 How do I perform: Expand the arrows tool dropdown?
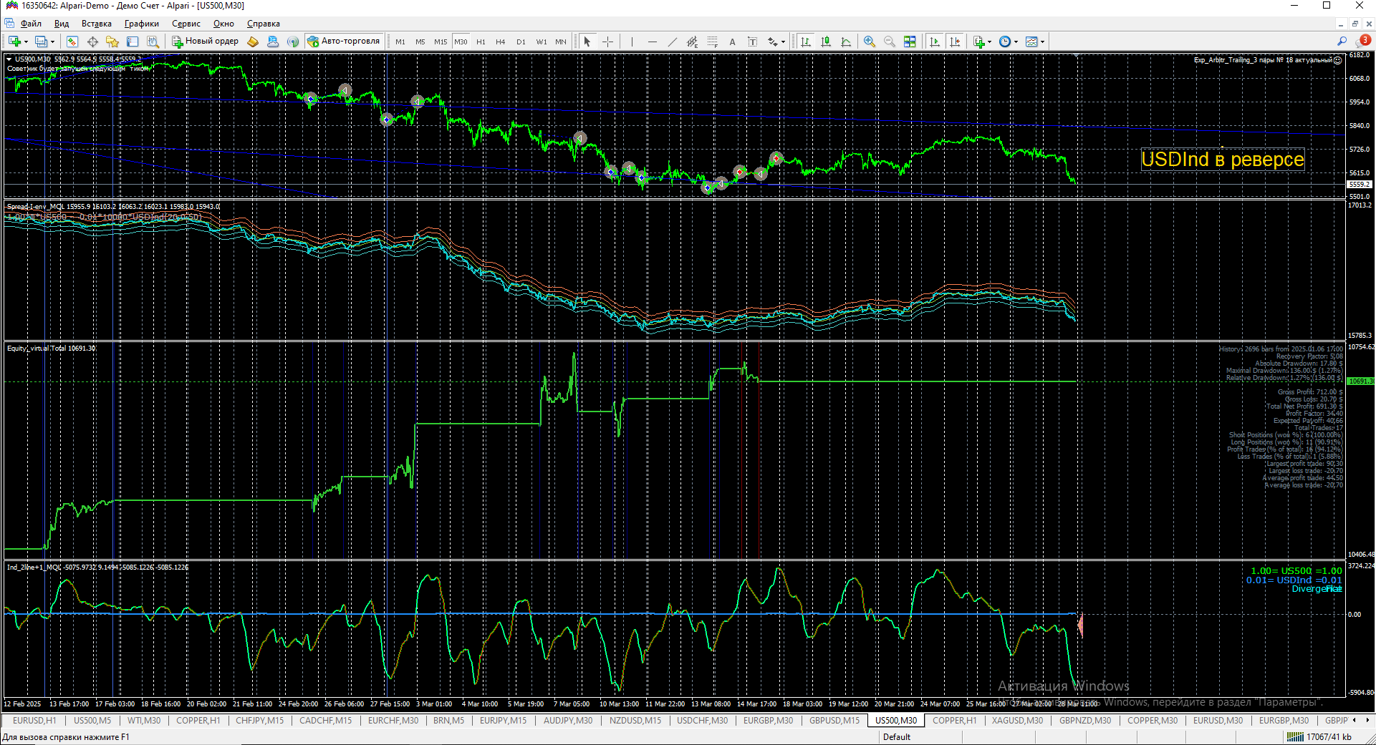click(783, 42)
